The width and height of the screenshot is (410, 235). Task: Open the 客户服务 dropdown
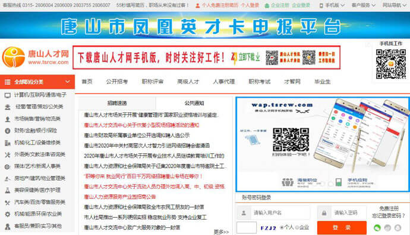pos(364,5)
